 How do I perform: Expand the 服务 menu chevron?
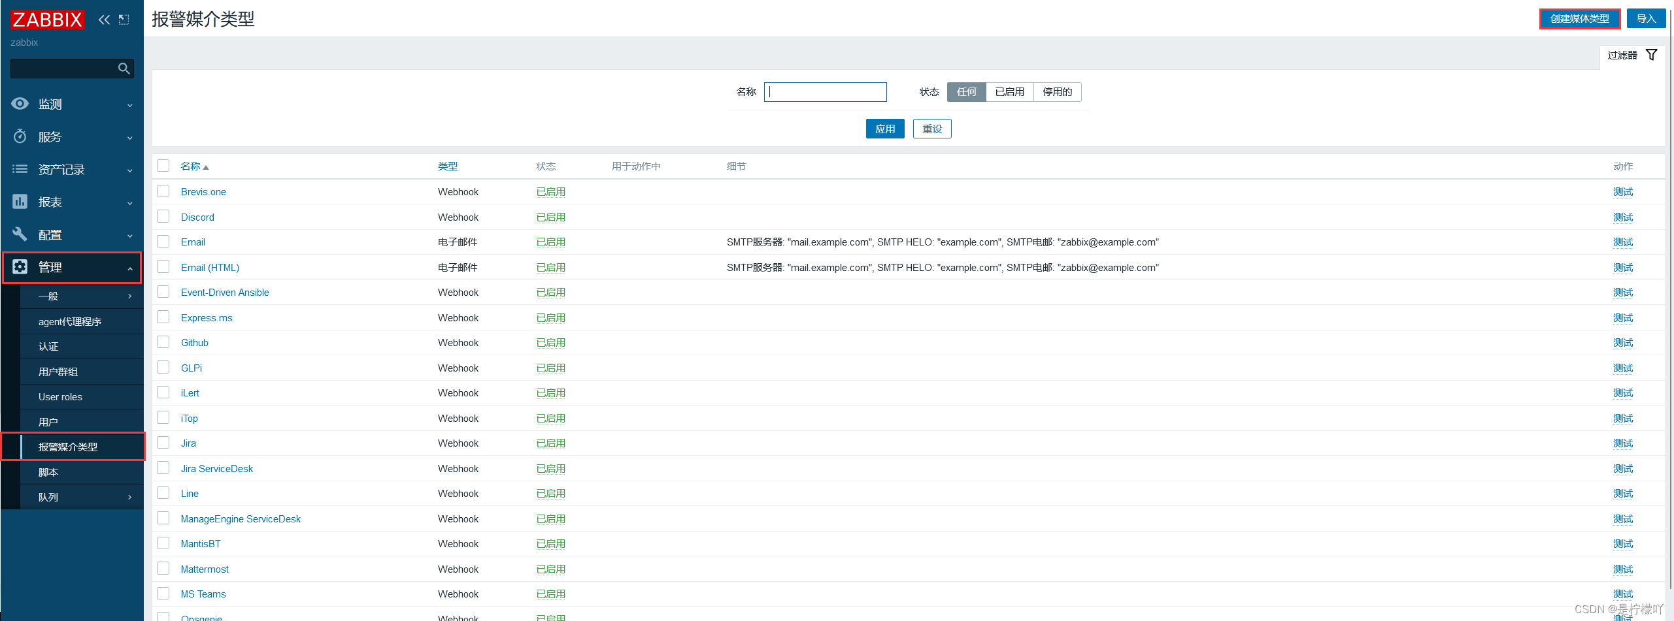129,138
